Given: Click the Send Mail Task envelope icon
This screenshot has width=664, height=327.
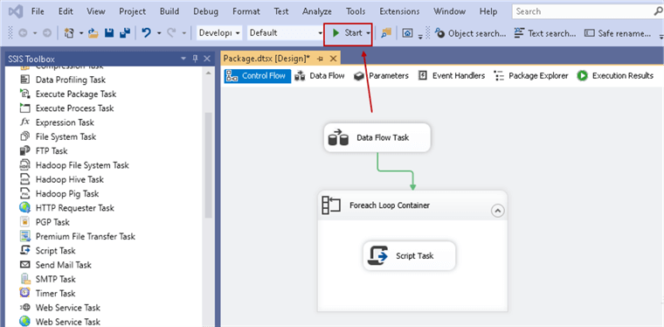Looking at the screenshot, I should point(25,265).
